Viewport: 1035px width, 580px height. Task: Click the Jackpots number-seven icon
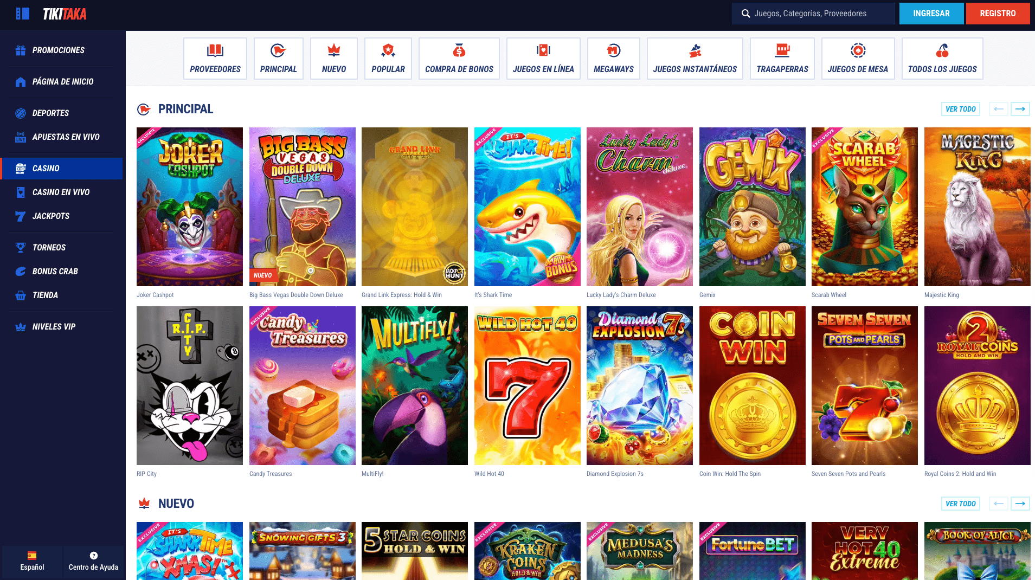point(21,216)
